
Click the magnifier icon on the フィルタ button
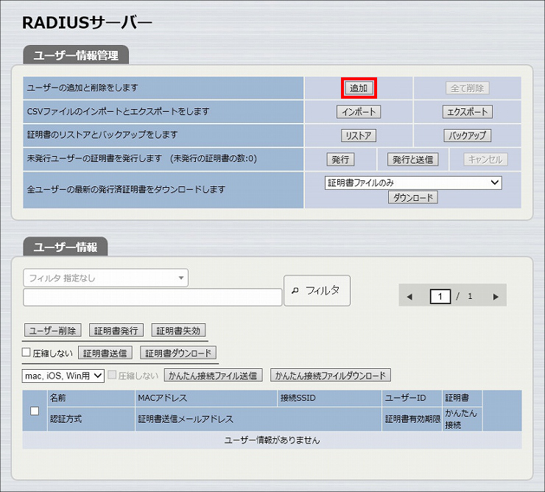[x=295, y=291]
